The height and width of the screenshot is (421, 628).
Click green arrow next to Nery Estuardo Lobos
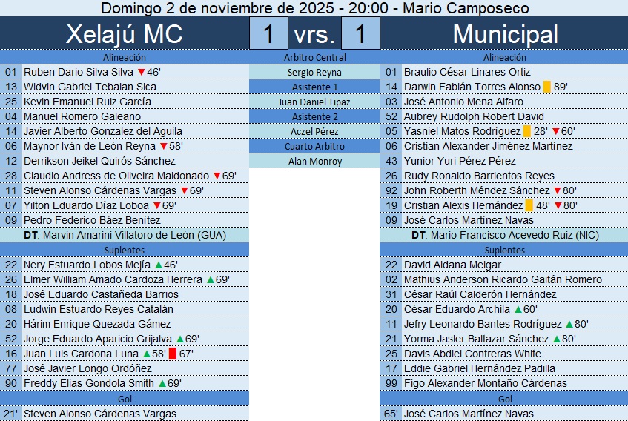coord(158,265)
